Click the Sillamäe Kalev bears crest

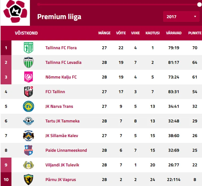[28, 136]
